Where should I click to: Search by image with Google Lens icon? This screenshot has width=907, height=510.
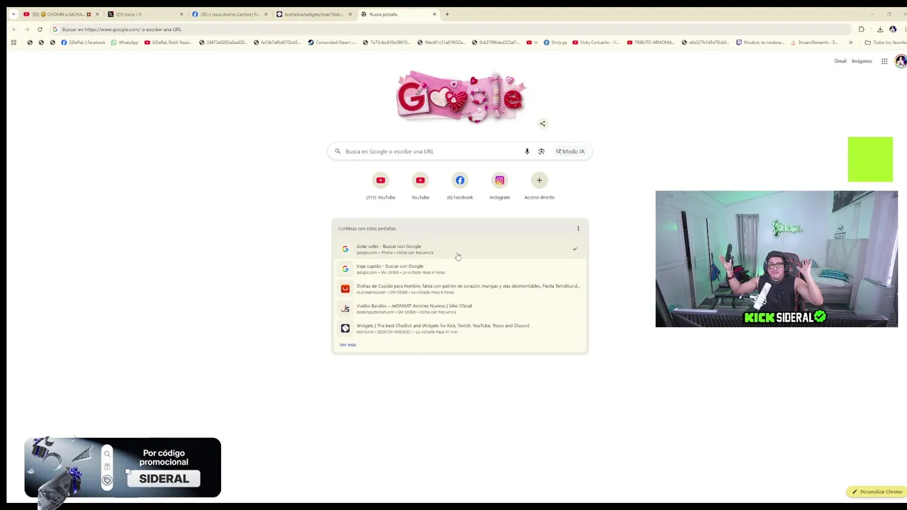(541, 152)
